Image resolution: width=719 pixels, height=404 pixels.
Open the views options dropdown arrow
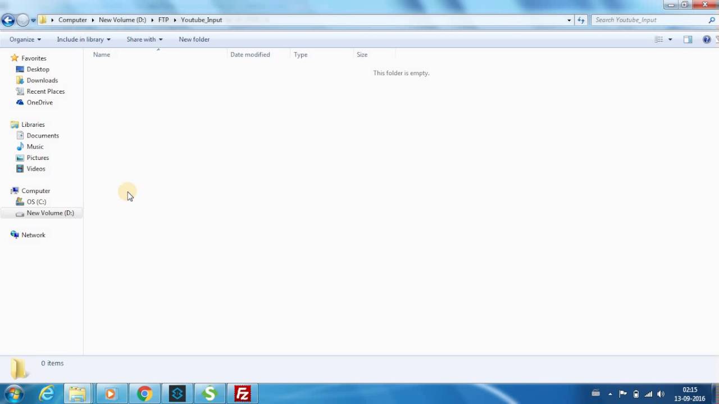(670, 39)
